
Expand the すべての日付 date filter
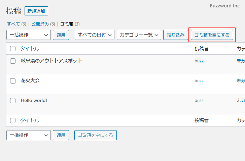pyautogui.click(x=95, y=35)
